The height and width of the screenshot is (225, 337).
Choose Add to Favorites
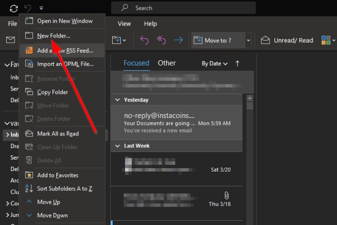62,175
